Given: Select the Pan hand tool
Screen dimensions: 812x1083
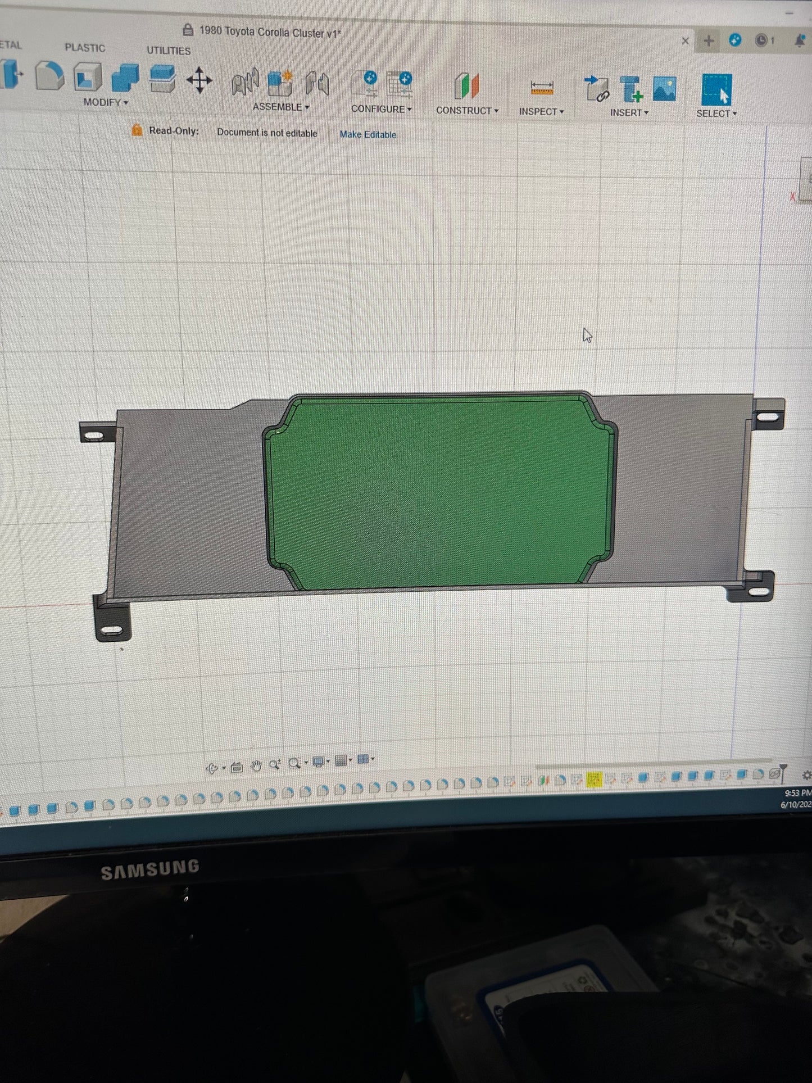Looking at the screenshot, I should coord(256,766).
